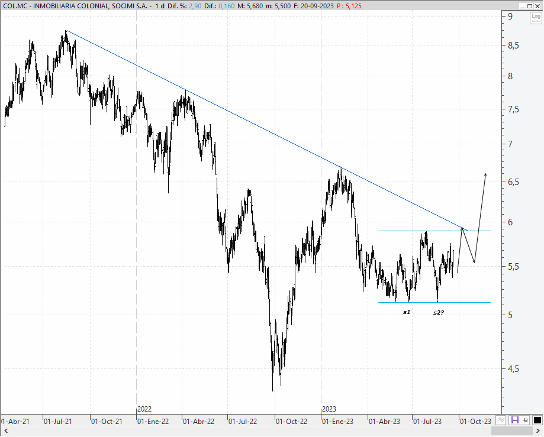This screenshot has width=544, height=437.
Task: Click the F: 20-09-2023 date text
Action: coord(314,6)
